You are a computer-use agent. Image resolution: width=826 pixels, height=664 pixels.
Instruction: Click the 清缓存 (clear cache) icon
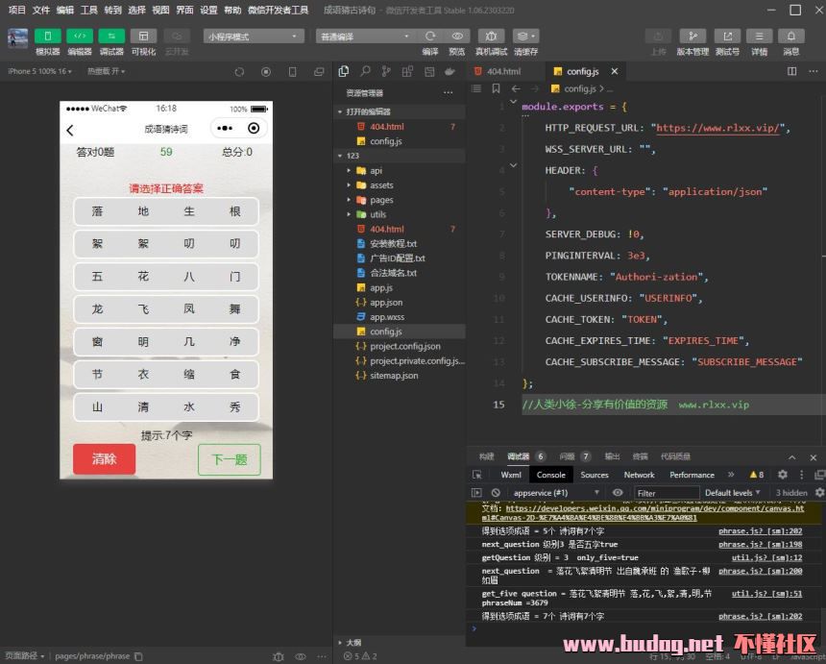tap(525, 37)
